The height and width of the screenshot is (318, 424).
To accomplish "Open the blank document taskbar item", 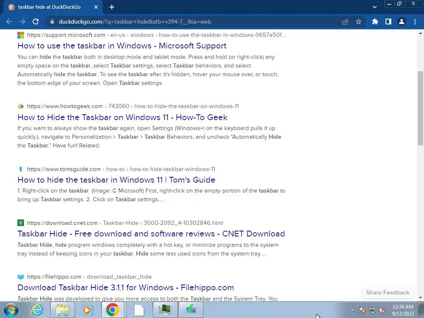I will [139, 310].
